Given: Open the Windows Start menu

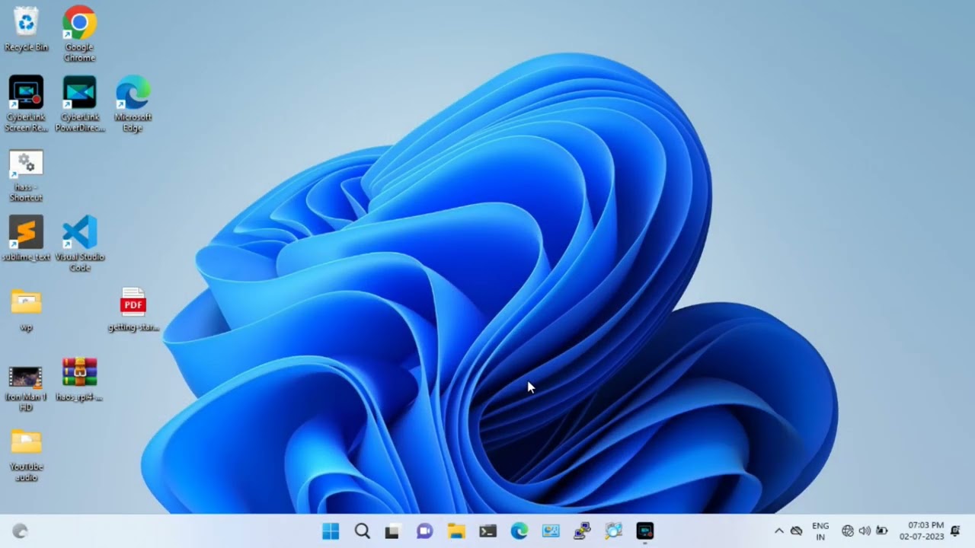Looking at the screenshot, I should (331, 531).
